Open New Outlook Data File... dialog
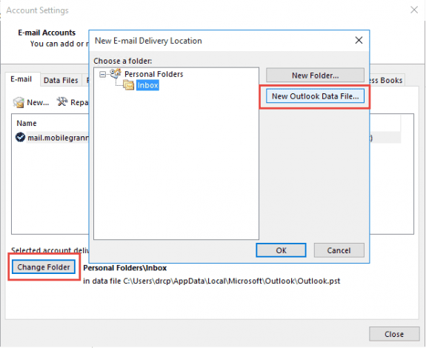This screenshot has width=426, height=348. (x=315, y=96)
